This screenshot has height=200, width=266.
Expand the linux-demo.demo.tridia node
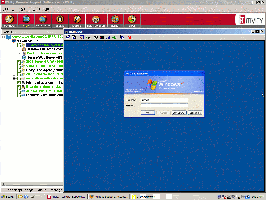[14, 87]
